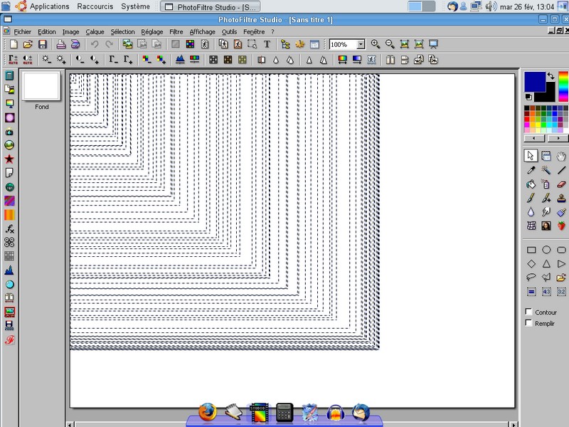
Task: Enable the Contour checkbox
Action: (528, 312)
